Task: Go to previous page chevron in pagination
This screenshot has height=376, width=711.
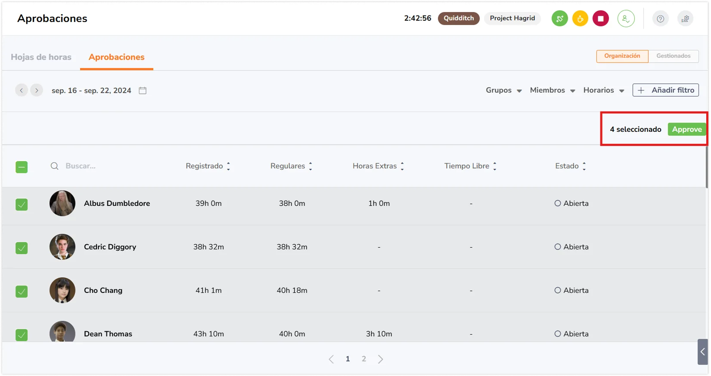Action: coord(331,359)
